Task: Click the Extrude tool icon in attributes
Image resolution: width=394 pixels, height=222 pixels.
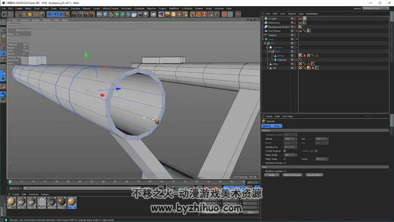Action: point(264,121)
